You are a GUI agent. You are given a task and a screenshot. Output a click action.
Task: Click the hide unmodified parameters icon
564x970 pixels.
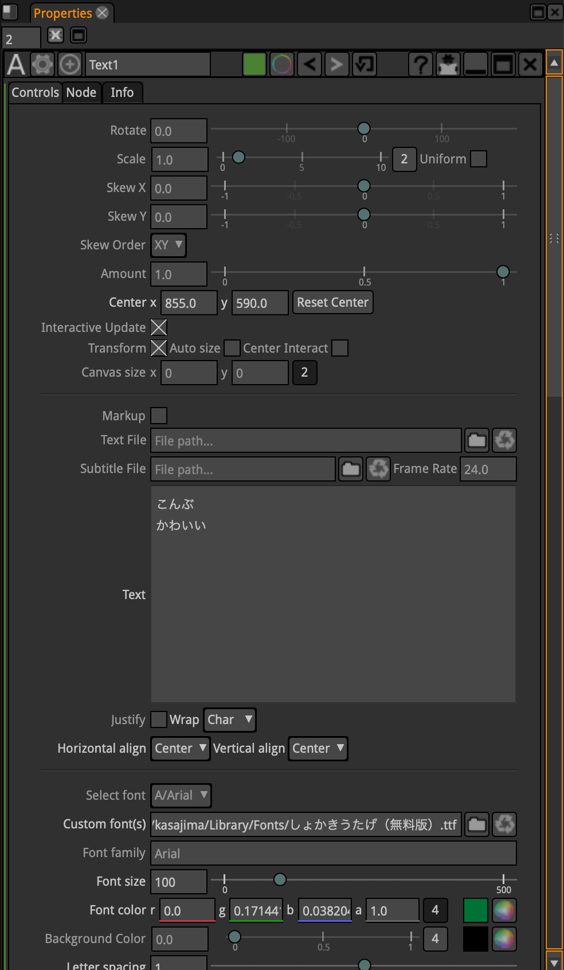point(448,64)
